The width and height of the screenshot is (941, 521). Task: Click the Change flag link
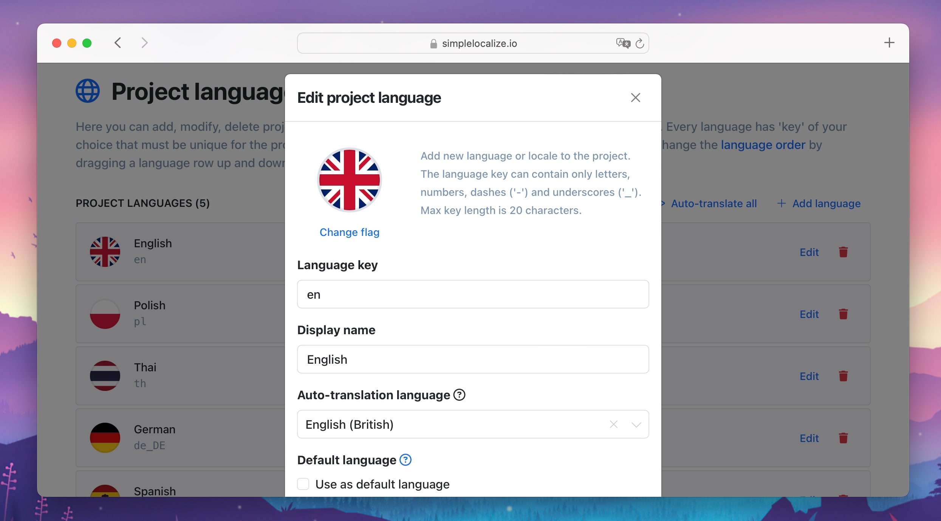(x=349, y=232)
